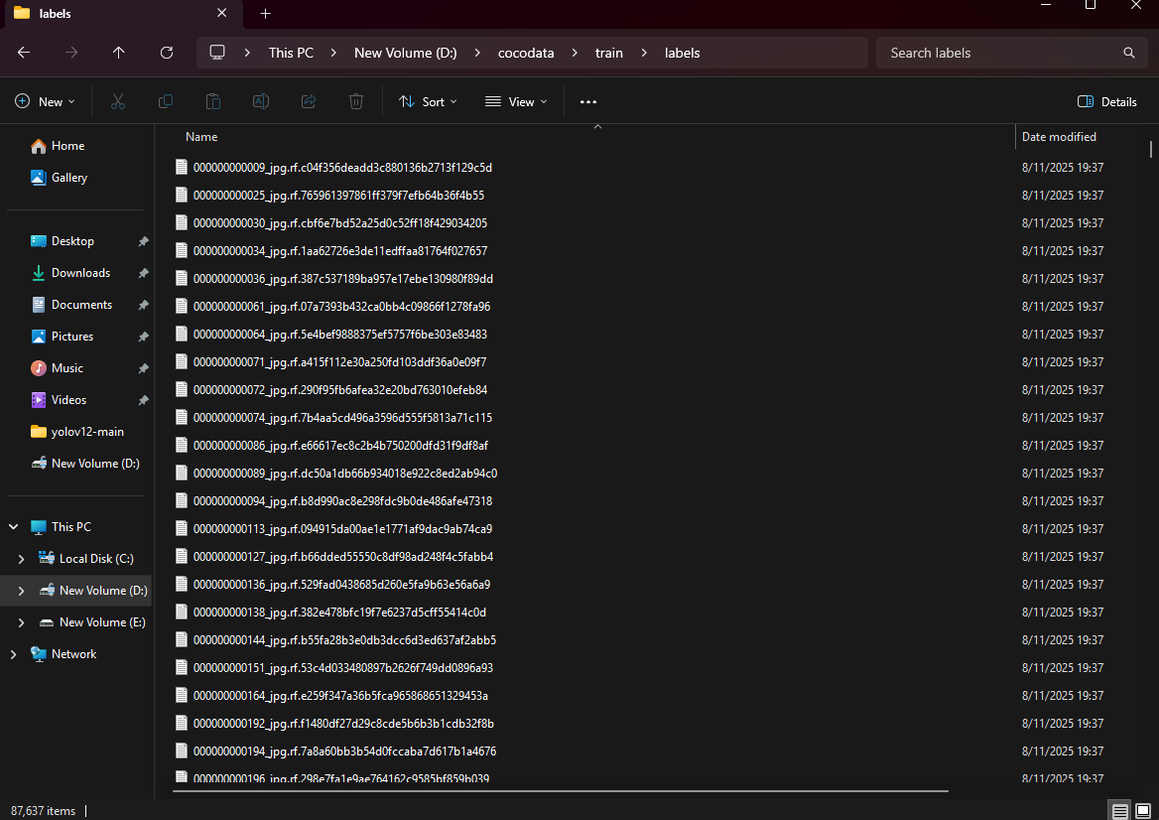Navigate to train breadcrumb
The width and height of the screenshot is (1159, 820).
coord(609,53)
